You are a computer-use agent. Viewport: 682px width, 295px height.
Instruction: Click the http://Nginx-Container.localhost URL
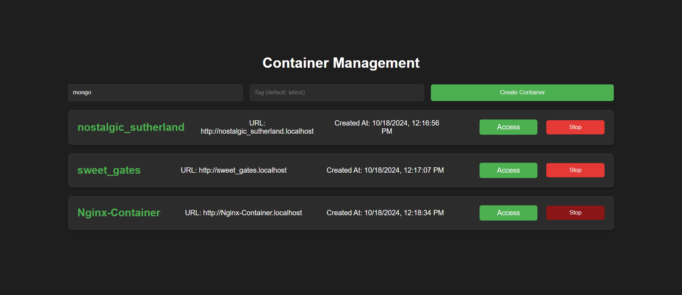click(x=253, y=213)
